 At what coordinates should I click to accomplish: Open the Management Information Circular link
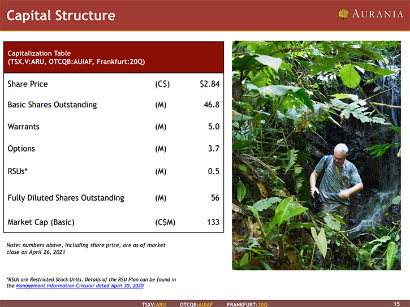80,286
